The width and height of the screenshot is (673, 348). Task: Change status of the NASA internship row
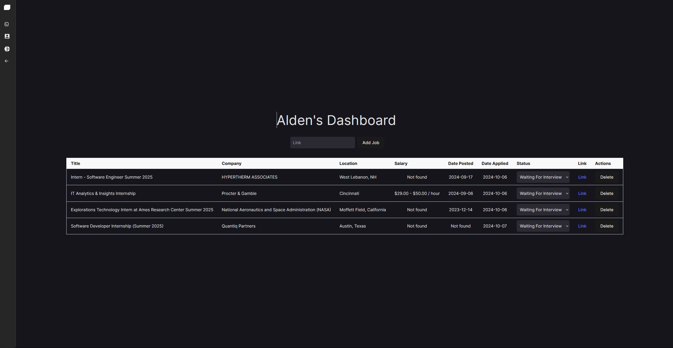click(543, 210)
